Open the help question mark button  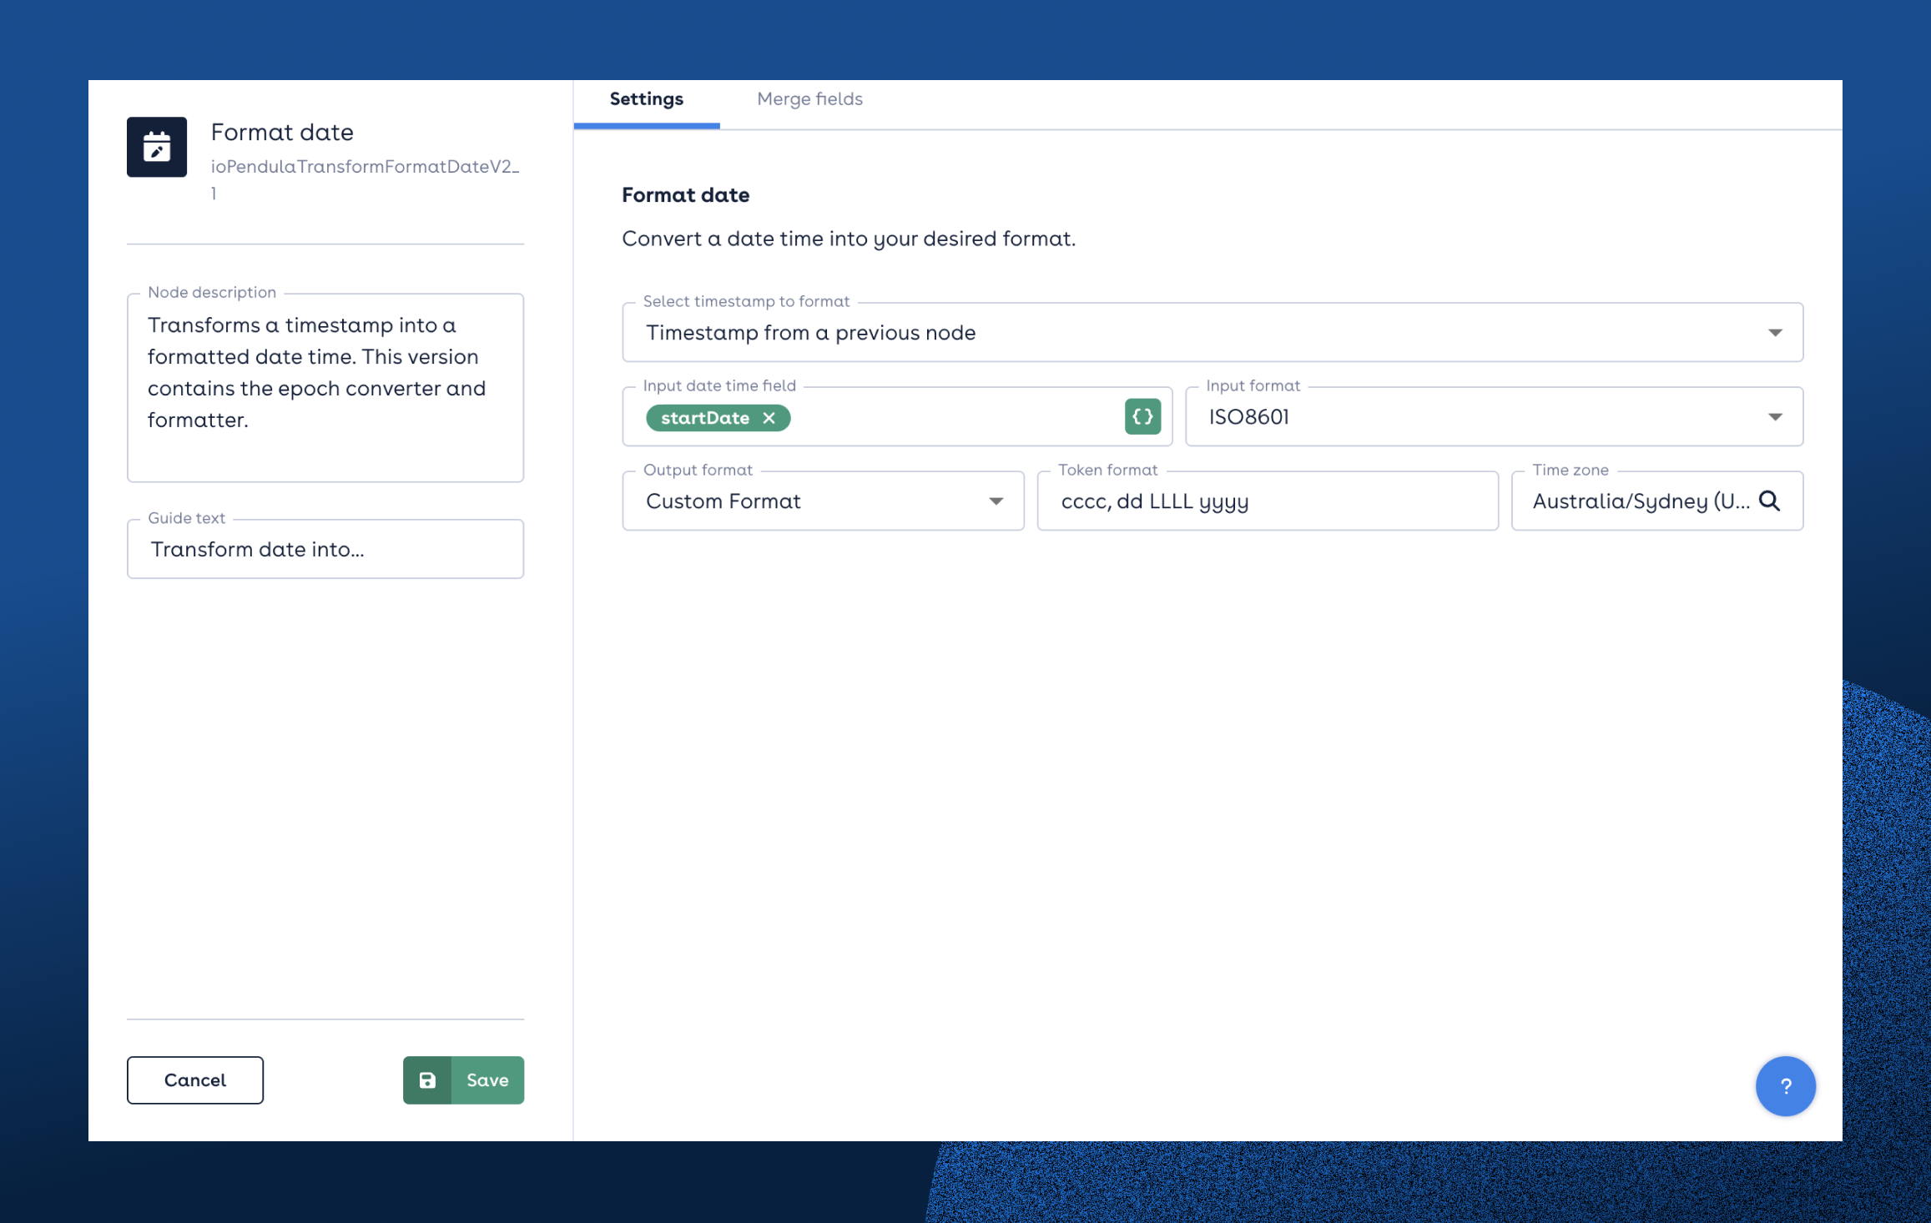click(x=1785, y=1085)
